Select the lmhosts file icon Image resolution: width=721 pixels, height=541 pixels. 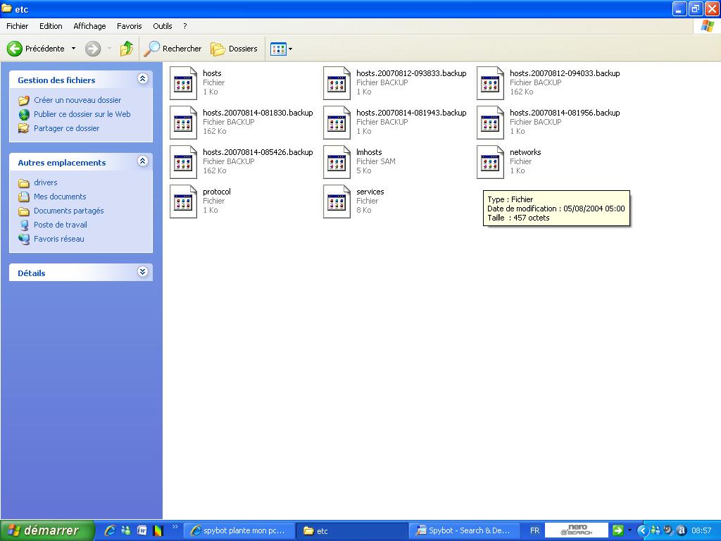(x=337, y=162)
